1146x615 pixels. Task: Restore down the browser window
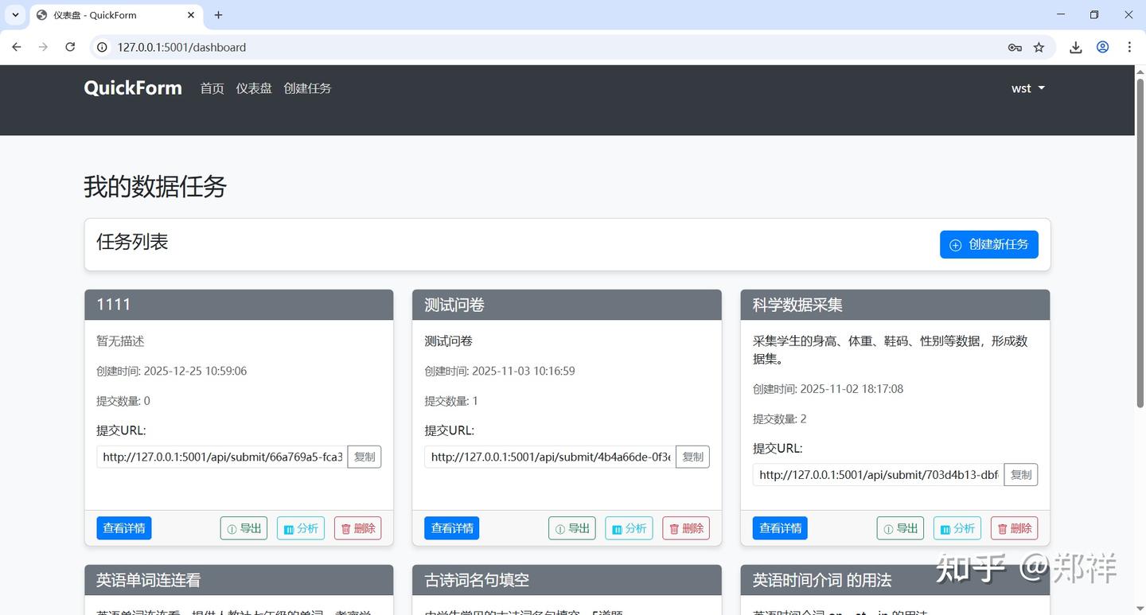coord(1094,14)
